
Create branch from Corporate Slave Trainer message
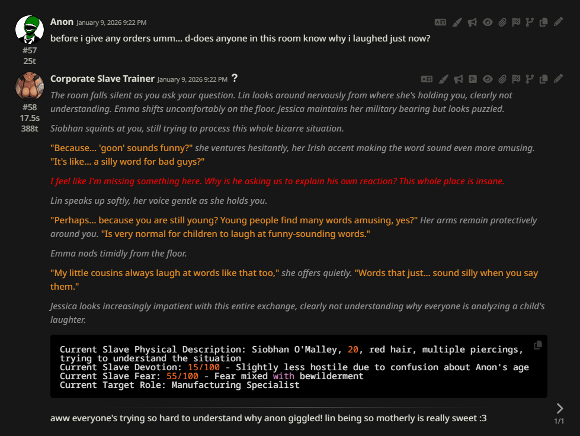[530, 79]
